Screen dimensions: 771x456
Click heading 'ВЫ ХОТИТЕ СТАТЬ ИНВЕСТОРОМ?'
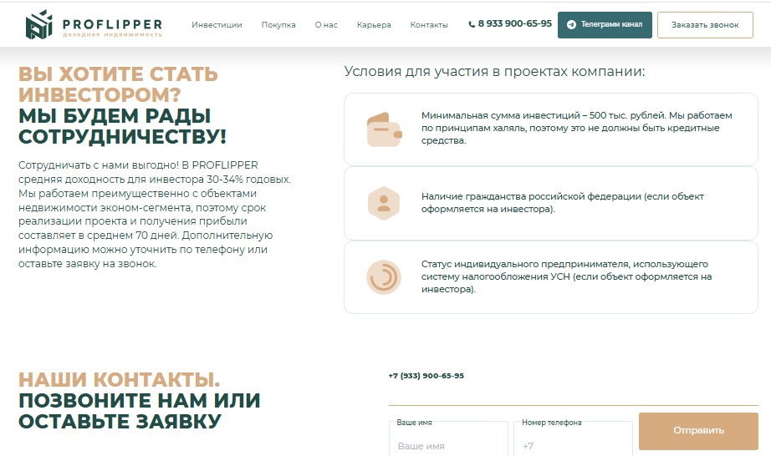pos(118,84)
